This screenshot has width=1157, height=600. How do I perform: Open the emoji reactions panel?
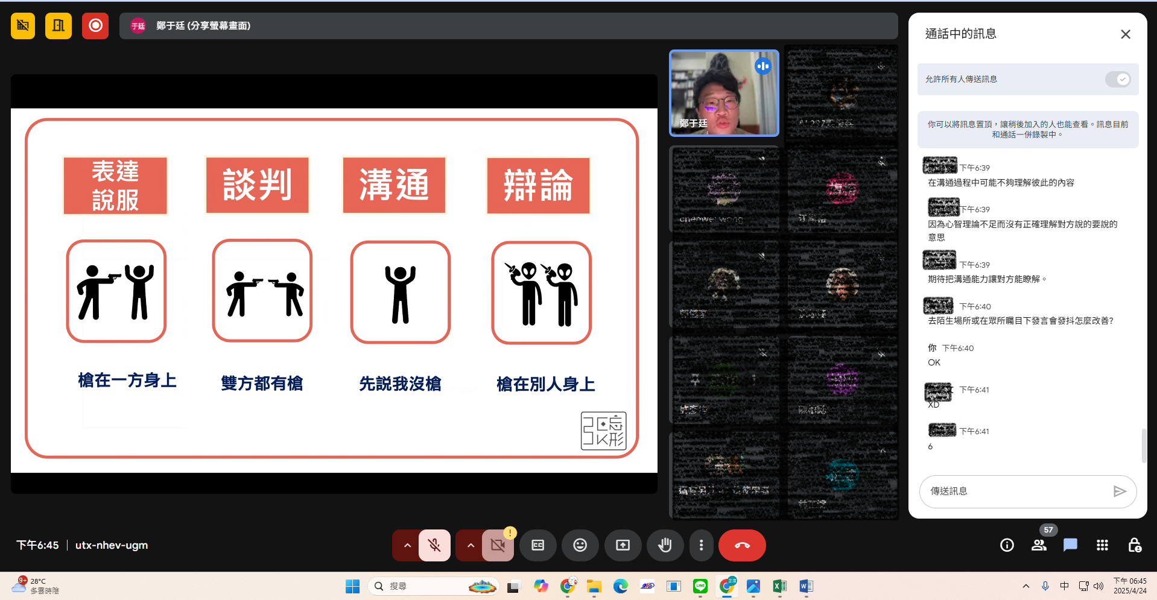click(x=580, y=545)
